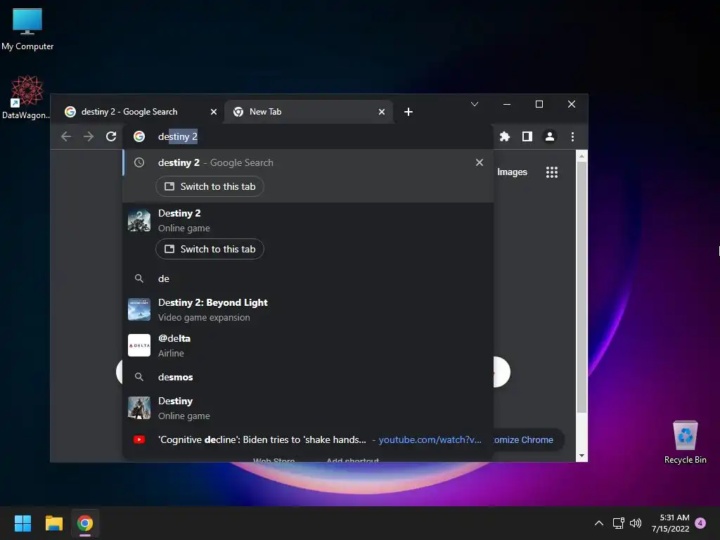The height and width of the screenshot is (540, 720).
Task: Open a new tab with the plus button
Action: 409,112
